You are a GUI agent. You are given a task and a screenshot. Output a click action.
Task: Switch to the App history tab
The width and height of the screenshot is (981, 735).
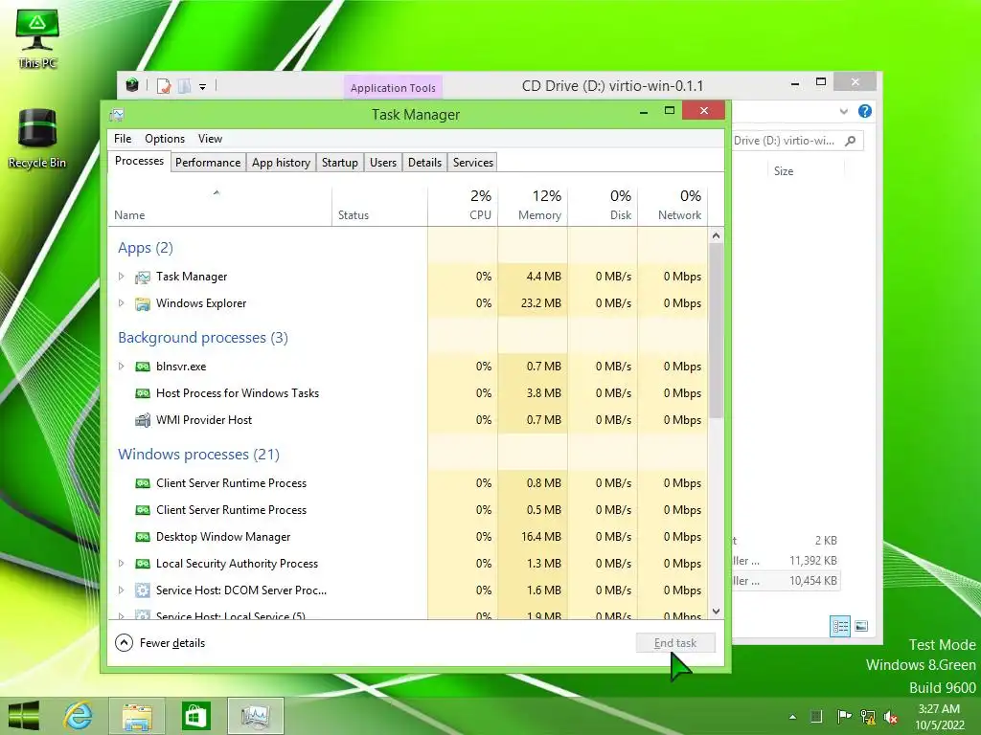point(281,163)
